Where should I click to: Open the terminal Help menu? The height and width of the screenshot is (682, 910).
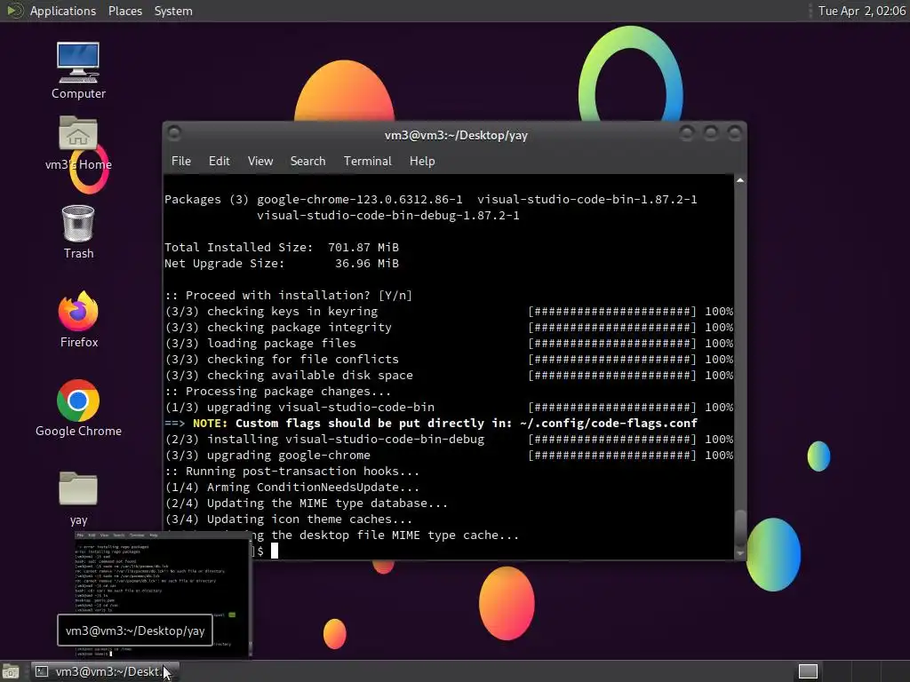422,162
